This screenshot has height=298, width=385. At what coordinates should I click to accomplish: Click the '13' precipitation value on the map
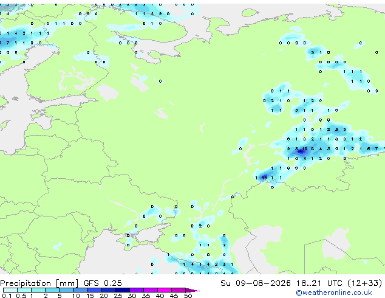point(304,149)
